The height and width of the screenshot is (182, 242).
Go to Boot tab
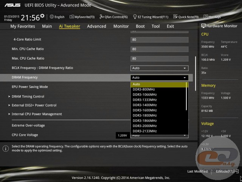(140, 26)
